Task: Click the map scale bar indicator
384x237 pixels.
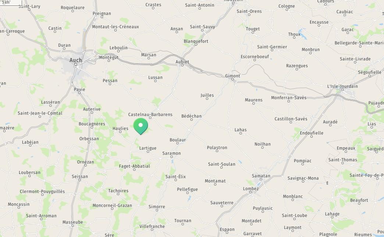Action: pos(11,3)
